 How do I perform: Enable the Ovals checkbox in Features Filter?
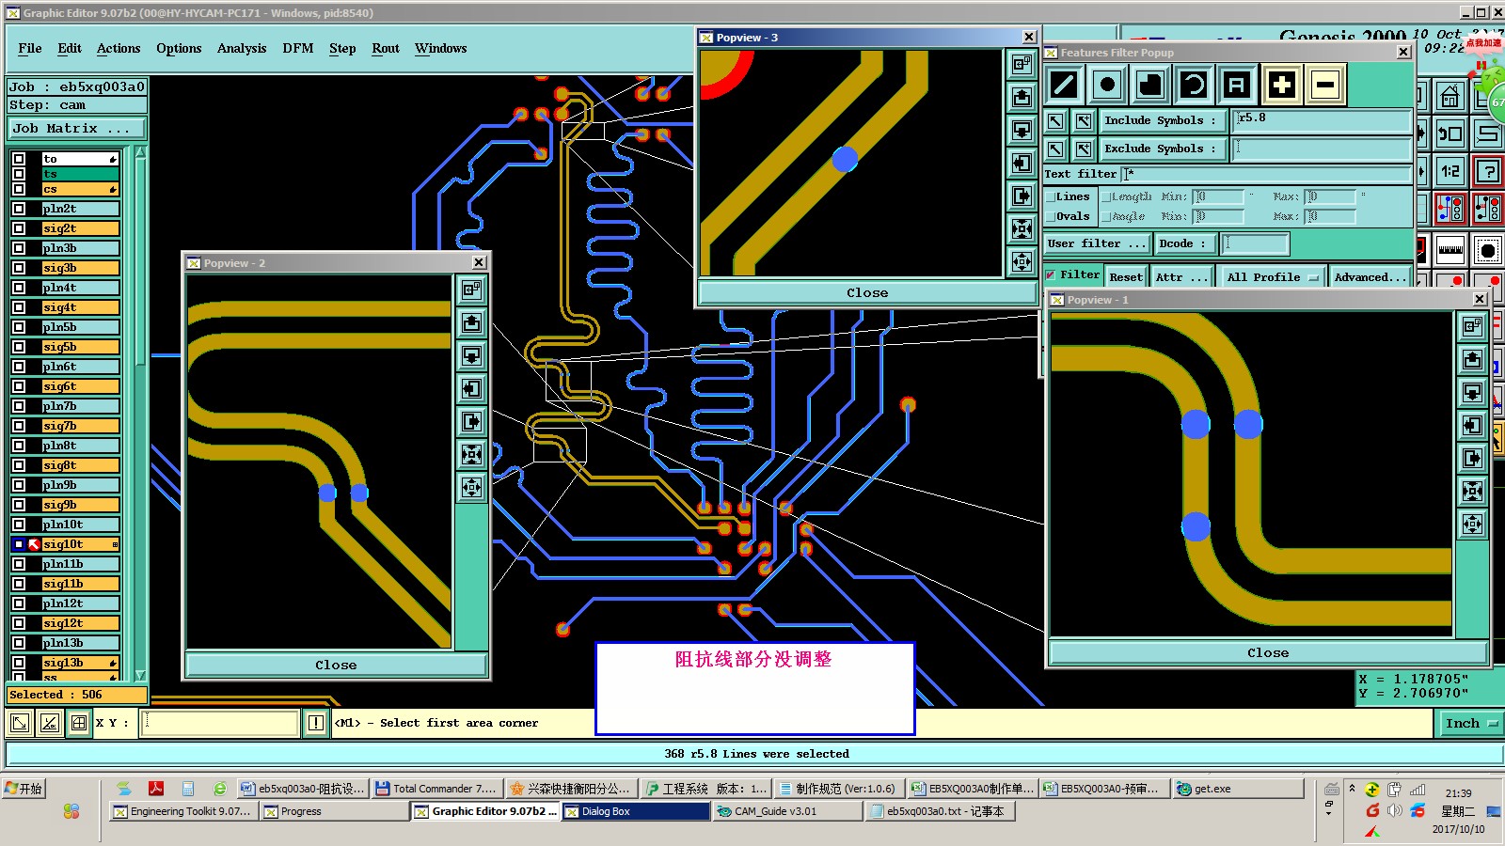click(x=1050, y=217)
